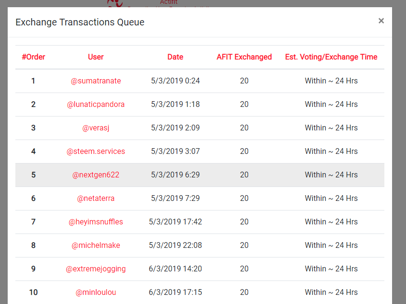Viewport: 406px width, 304px height.
Task: Click the Date column header
Action: point(175,57)
